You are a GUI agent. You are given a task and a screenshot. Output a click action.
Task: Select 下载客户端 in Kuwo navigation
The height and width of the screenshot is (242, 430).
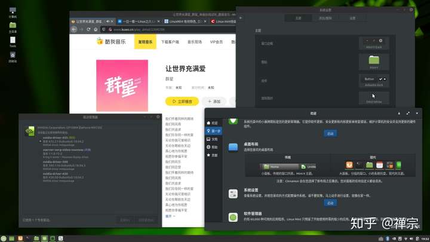170,42
